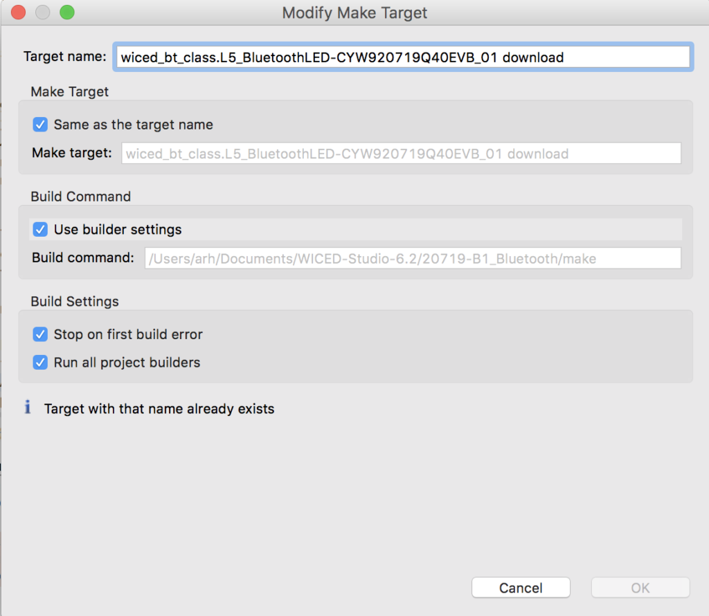
Task: Click 'Target with that name already exists' message
Action: coord(159,408)
